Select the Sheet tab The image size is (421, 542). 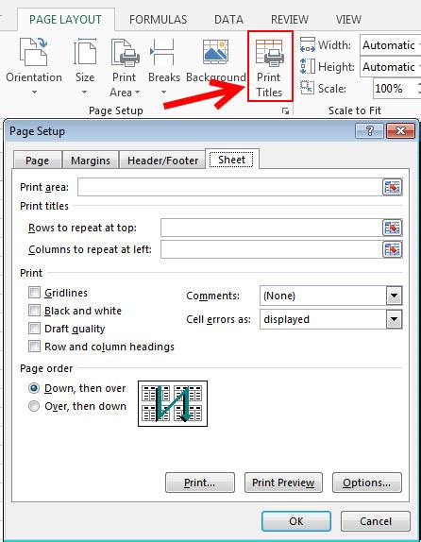232,160
